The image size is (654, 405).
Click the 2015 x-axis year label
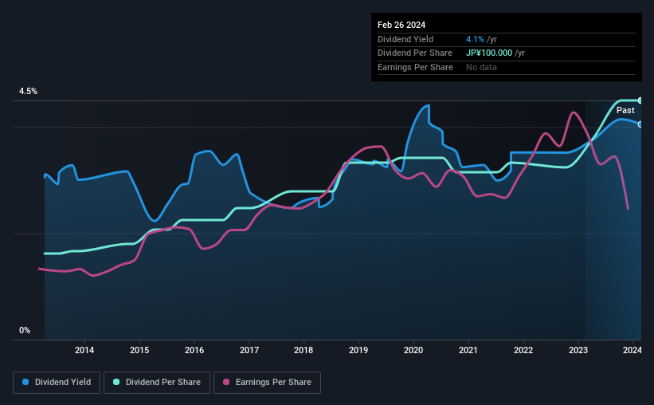(x=139, y=350)
